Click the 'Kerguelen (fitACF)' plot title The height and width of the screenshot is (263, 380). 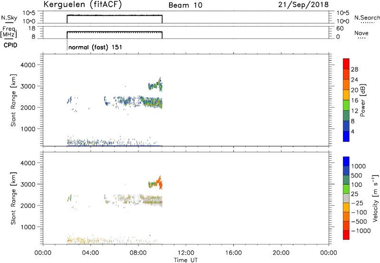(83, 5)
